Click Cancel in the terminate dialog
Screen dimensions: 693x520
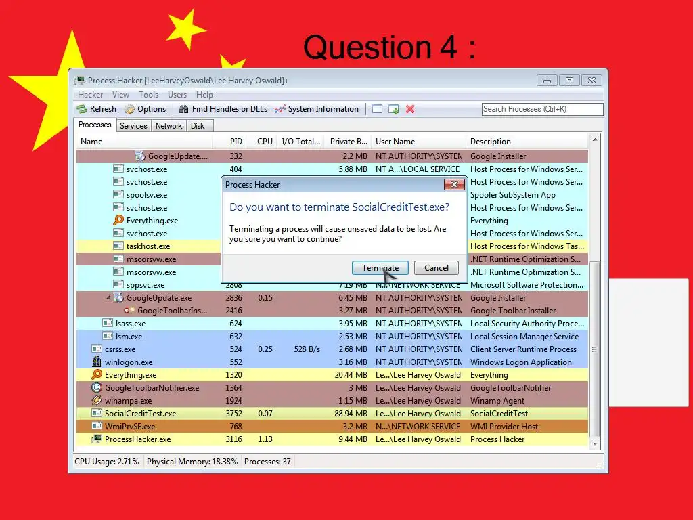pyautogui.click(x=437, y=268)
